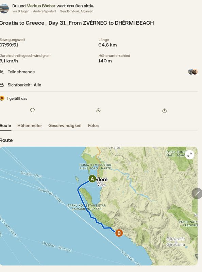Open the user profile photo at top
The height and width of the screenshot is (272, 202).
[4, 9]
